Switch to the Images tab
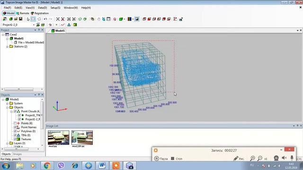 coord(18,154)
